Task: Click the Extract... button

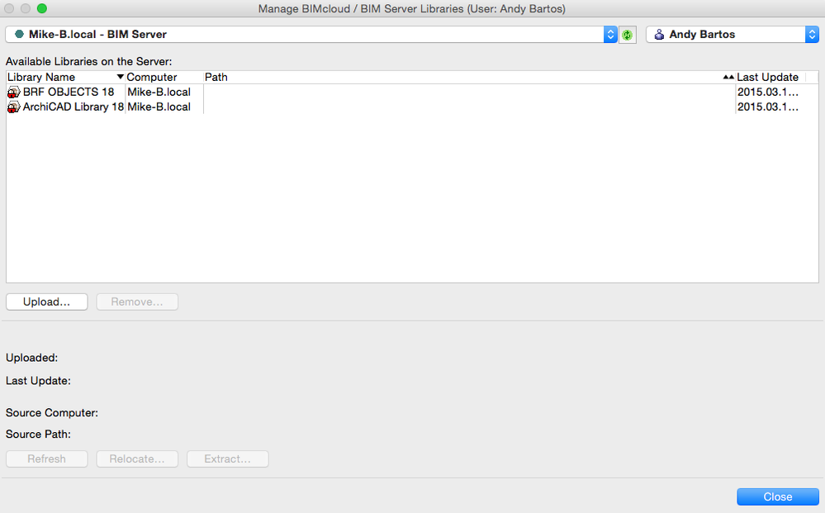Action: click(228, 458)
